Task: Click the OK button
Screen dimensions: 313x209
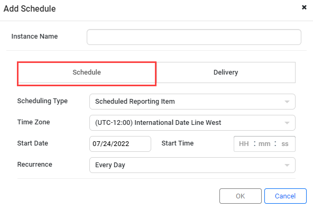Action: [241, 196]
